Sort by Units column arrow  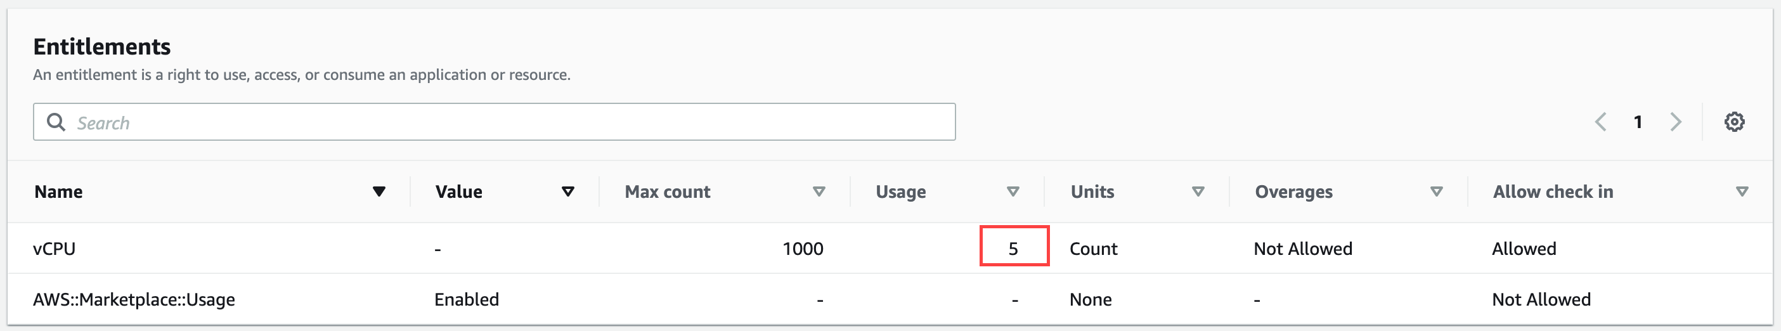click(x=1198, y=191)
